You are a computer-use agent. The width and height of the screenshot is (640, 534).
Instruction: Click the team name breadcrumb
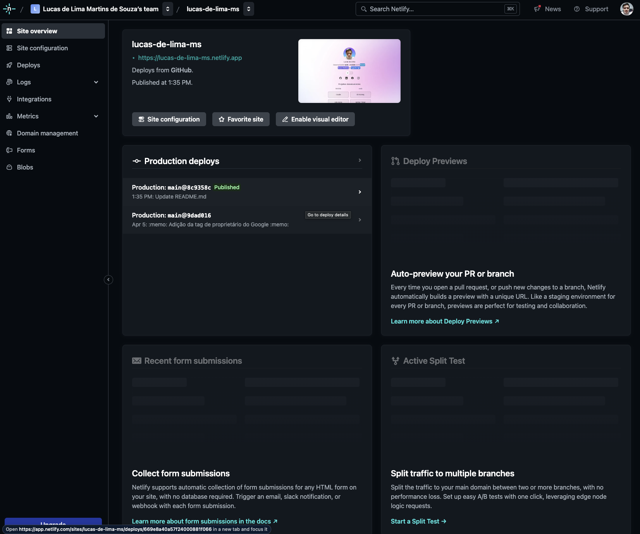click(x=101, y=9)
